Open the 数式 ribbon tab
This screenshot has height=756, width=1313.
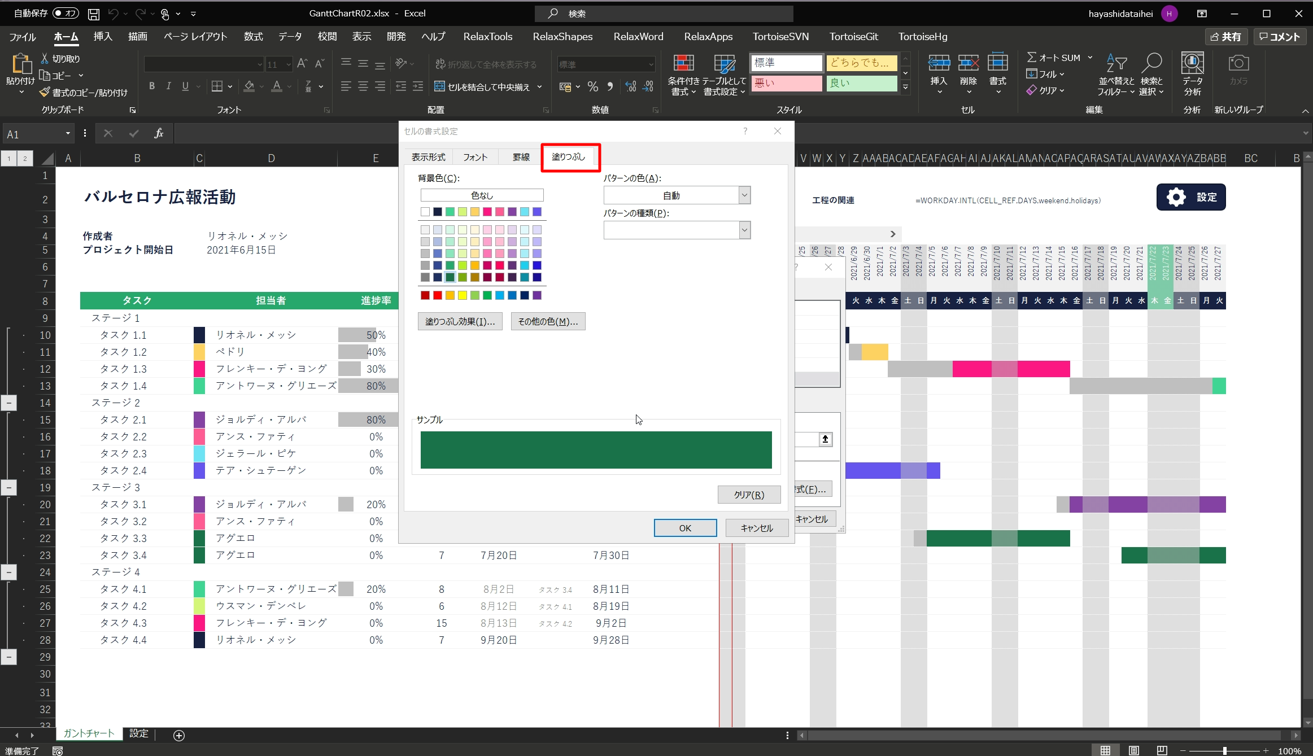click(253, 37)
